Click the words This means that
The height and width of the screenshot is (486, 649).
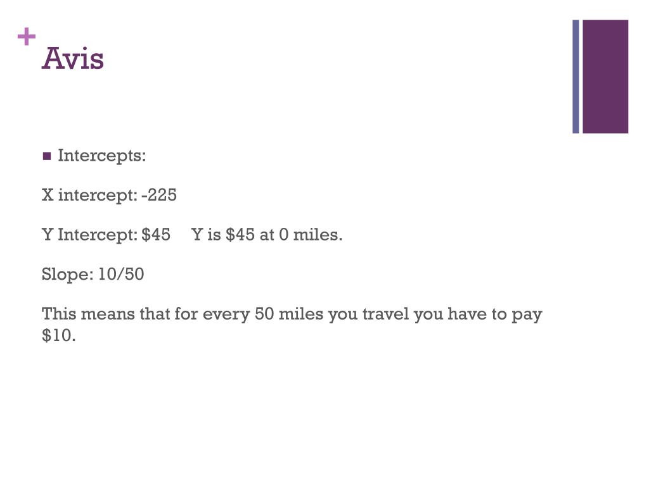pos(106,314)
